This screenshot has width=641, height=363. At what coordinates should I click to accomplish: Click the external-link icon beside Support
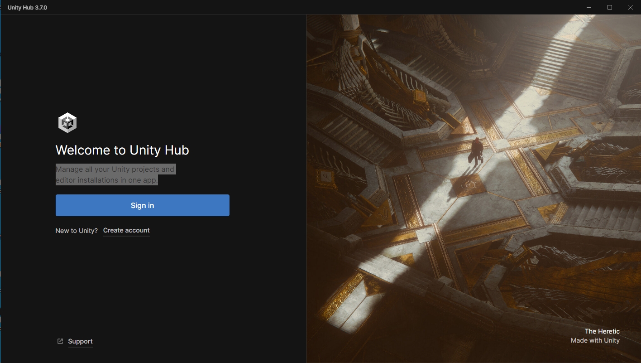point(60,341)
